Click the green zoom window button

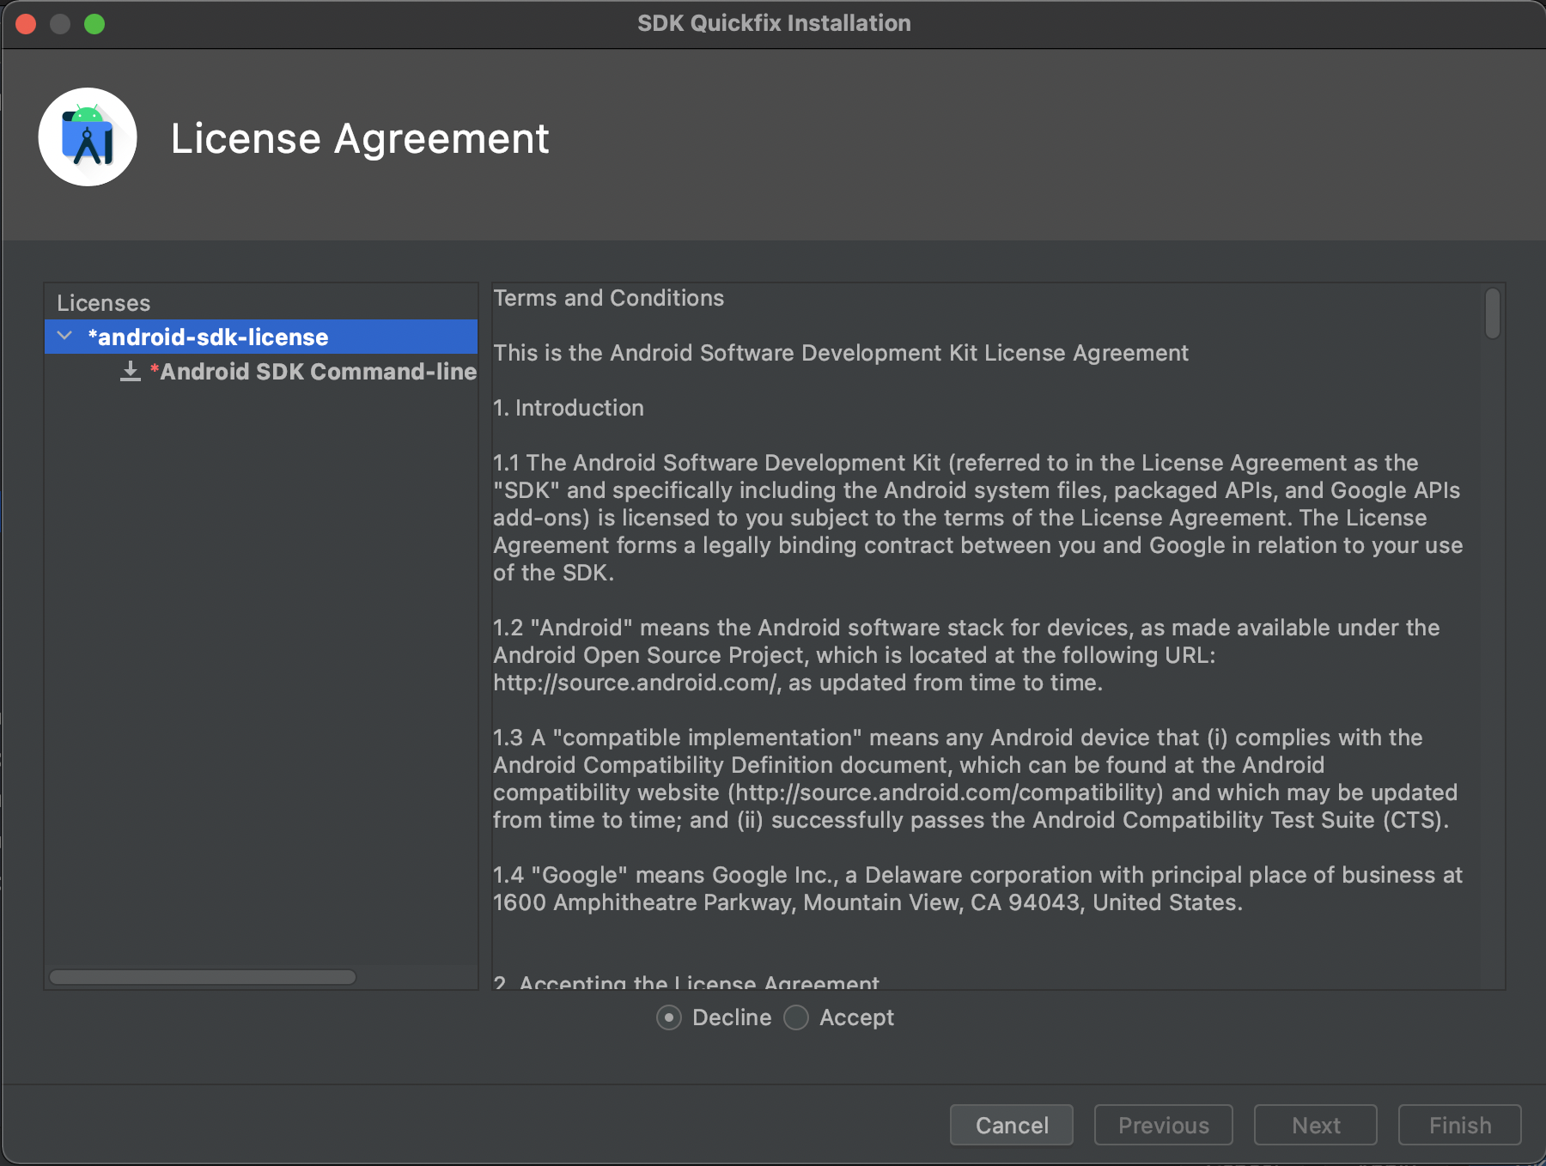point(94,23)
